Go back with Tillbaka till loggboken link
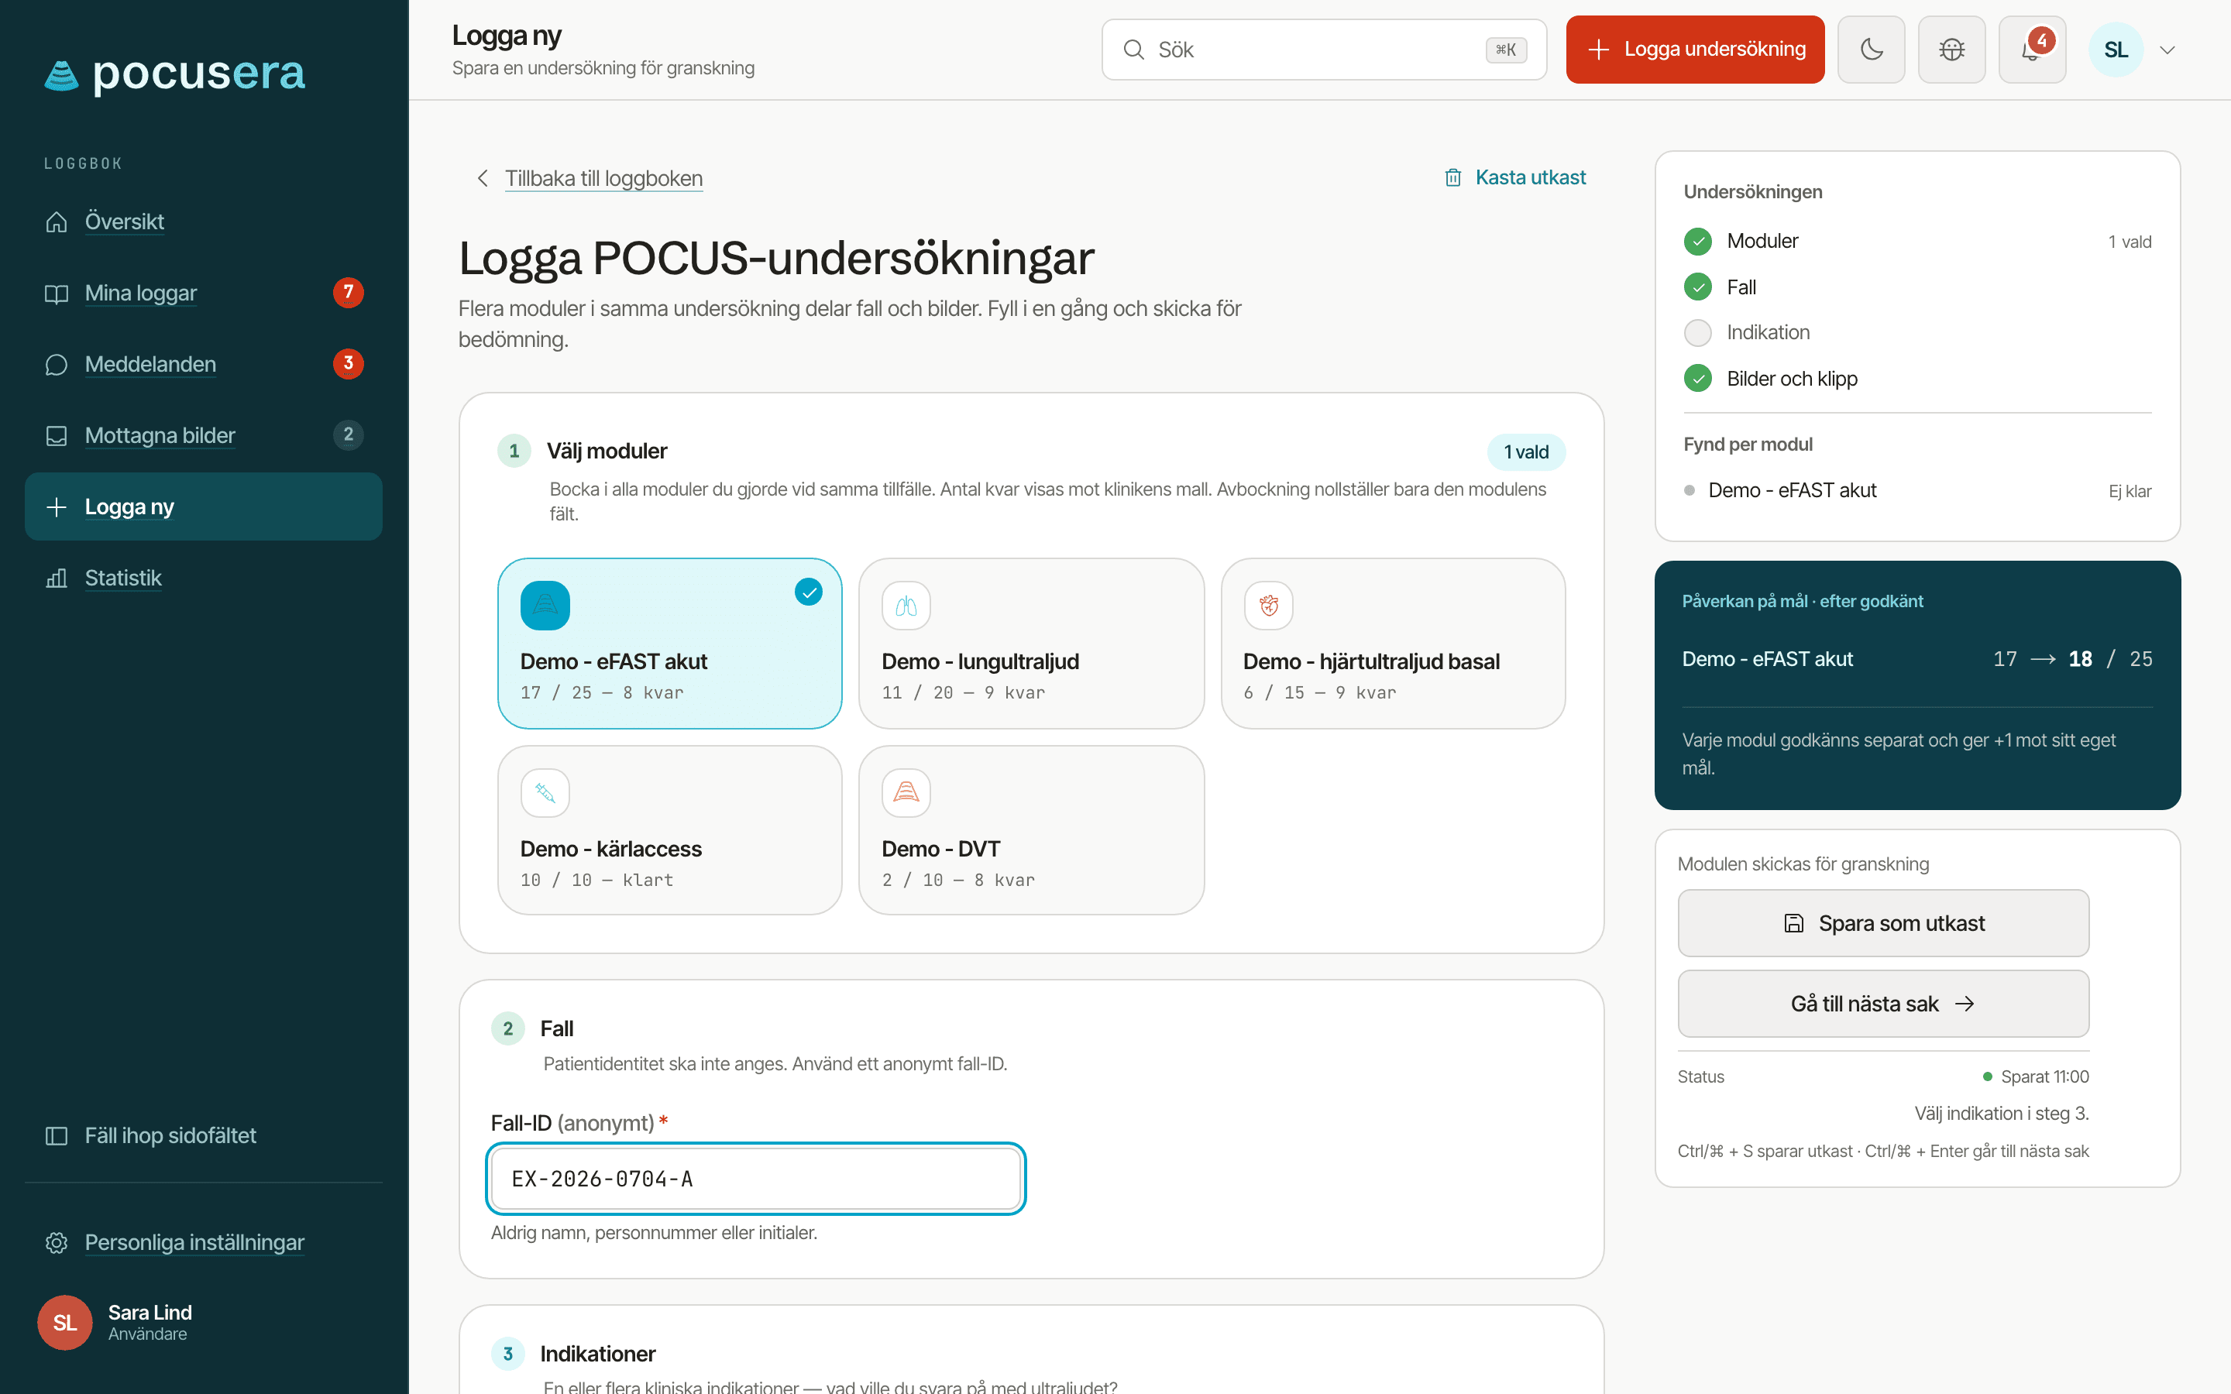Screen dimensions: 2231x1394 point(604,178)
